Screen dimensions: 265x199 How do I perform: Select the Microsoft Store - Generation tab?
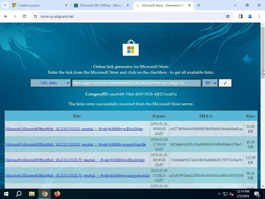tap(163, 5)
